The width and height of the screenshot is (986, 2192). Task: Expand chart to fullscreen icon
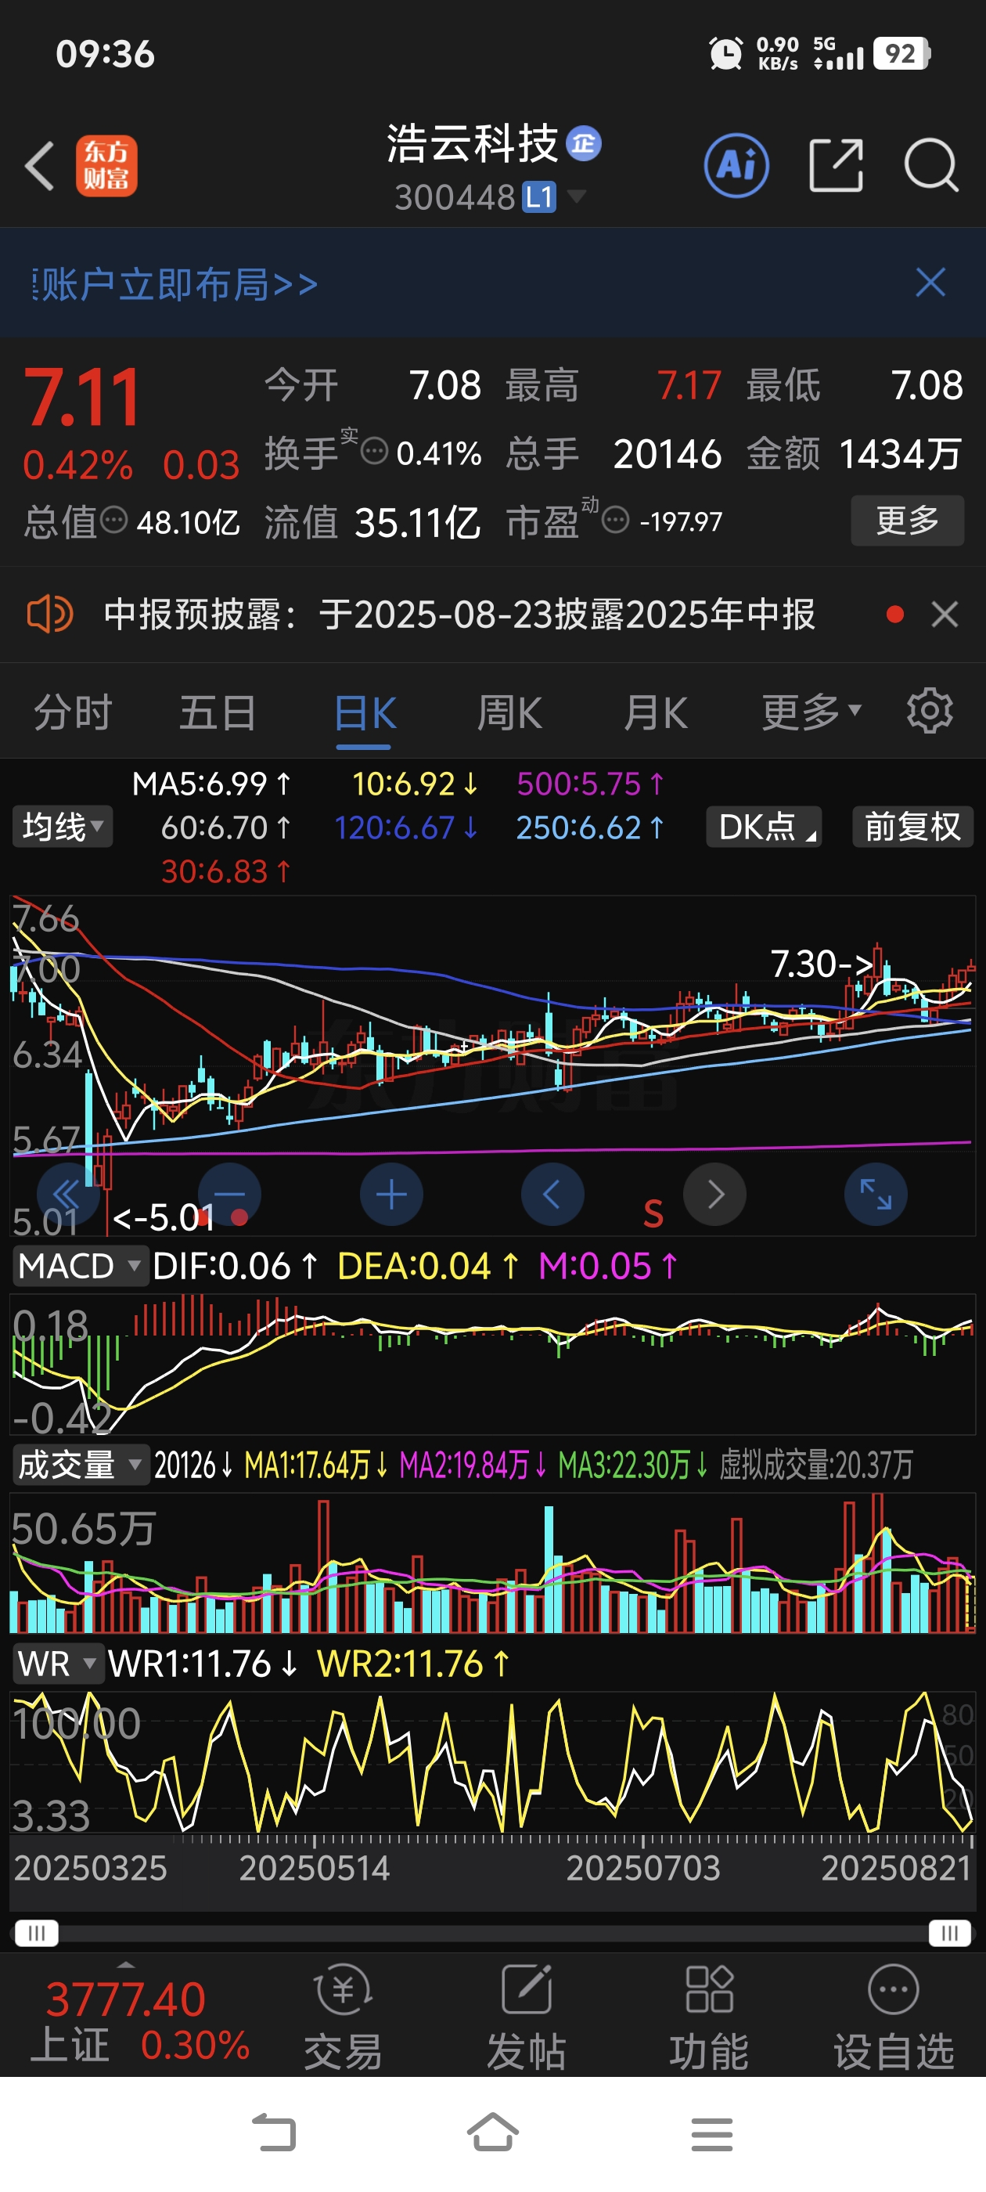[x=876, y=1195]
